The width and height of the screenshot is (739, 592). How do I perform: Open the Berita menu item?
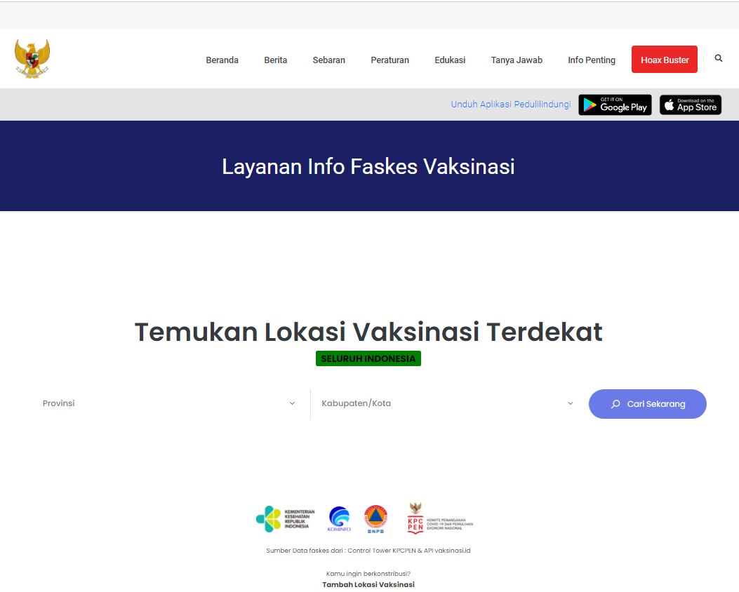tap(275, 60)
